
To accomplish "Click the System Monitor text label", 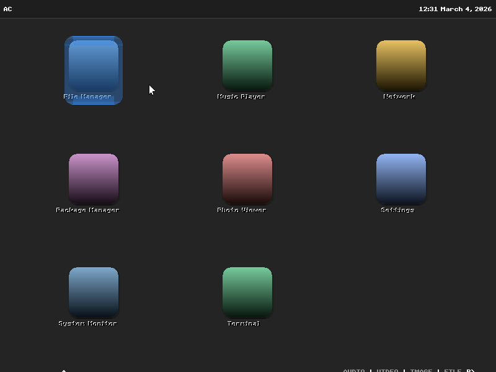I will pos(87,323).
